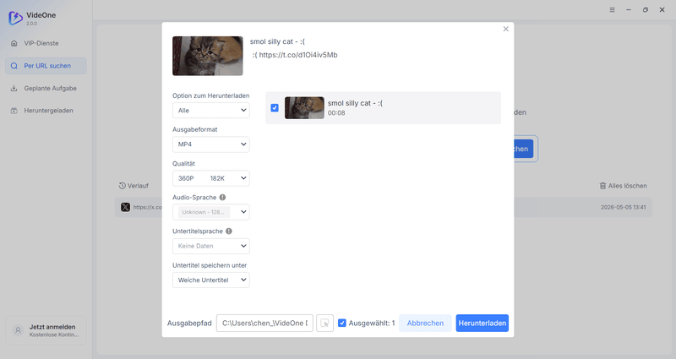676x359 pixels.
Task: Click info icon next to Audio-Sprache
Action: (x=222, y=198)
